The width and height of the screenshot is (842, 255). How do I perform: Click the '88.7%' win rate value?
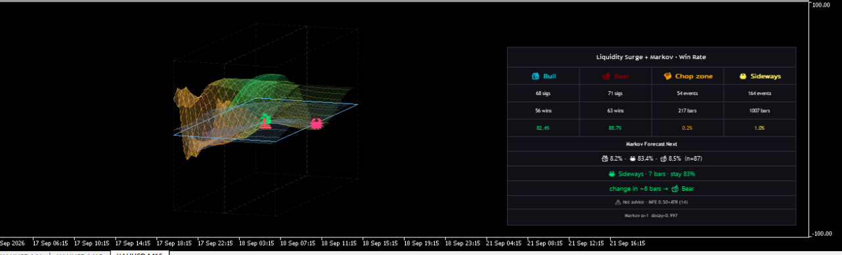tap(615, 128)
